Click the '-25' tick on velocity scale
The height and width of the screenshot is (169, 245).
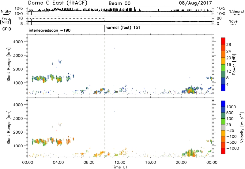(x=230, y=131)
